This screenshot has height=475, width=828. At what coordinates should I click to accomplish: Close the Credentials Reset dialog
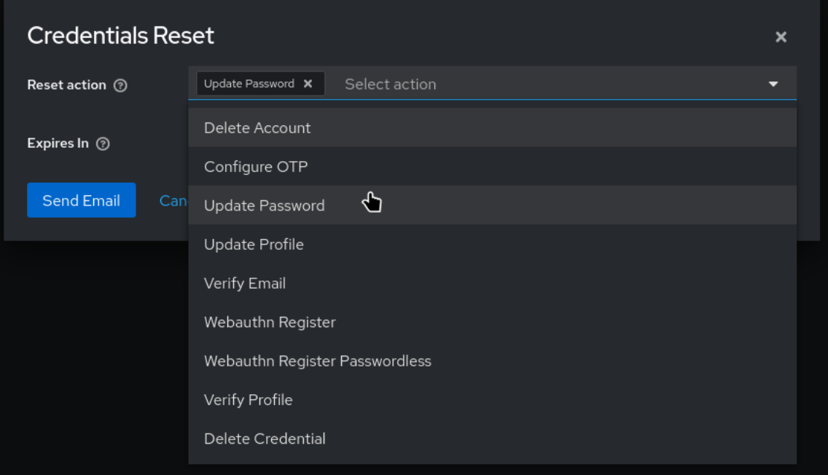tap(781, 37)
